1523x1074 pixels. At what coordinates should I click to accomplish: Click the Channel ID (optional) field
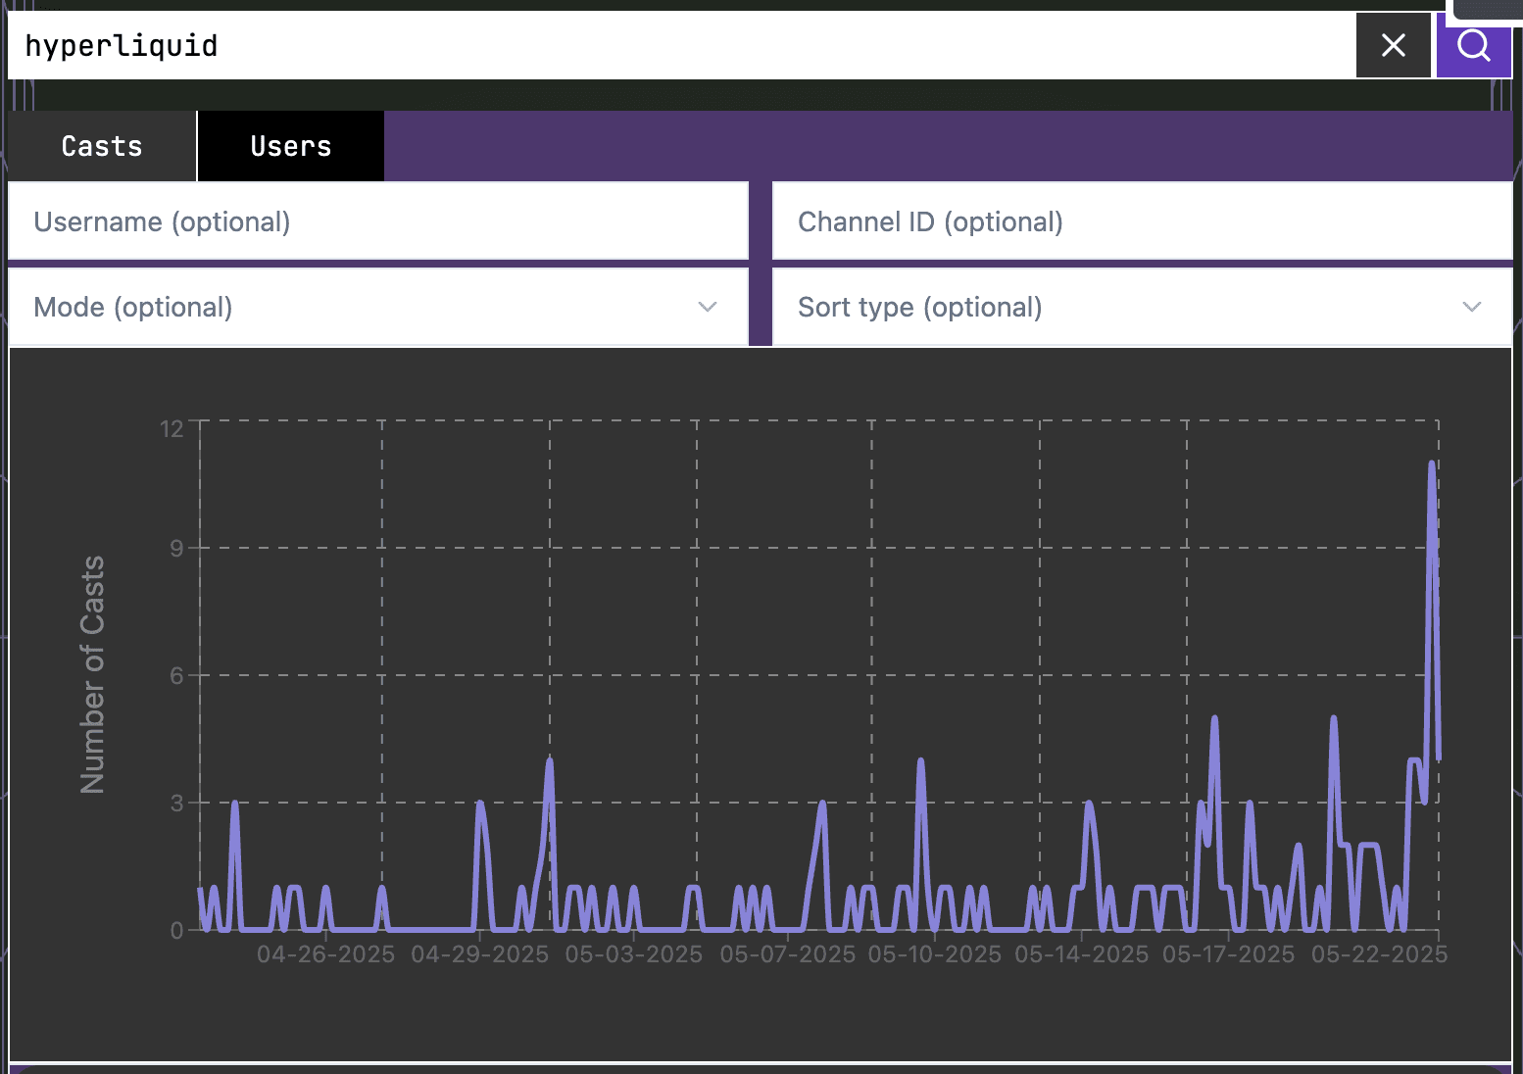click(x=1143, y=221)
